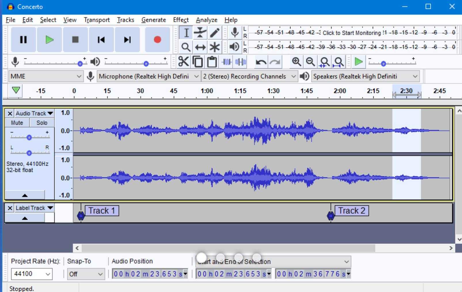
Task: Click the Pause button
Action: 23,39
